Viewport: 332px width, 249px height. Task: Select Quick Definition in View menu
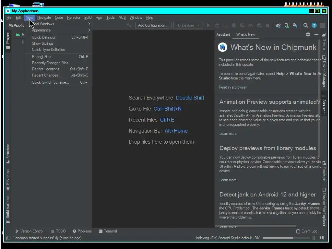pos(58,37)
